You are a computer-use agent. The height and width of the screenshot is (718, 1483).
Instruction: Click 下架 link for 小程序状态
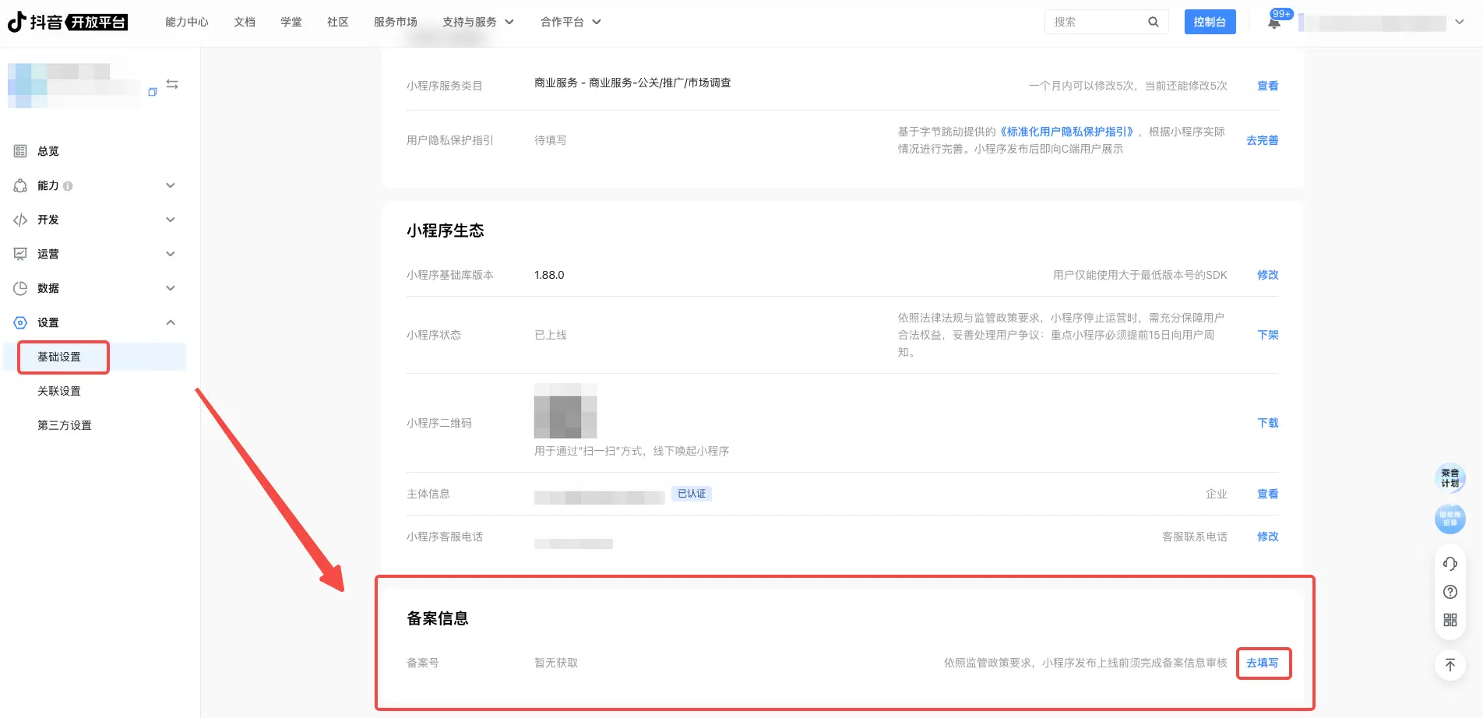1267,335
